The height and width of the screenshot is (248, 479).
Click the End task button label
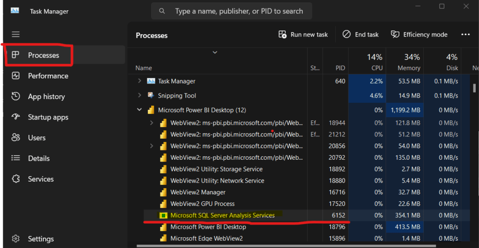pos(367,35)
